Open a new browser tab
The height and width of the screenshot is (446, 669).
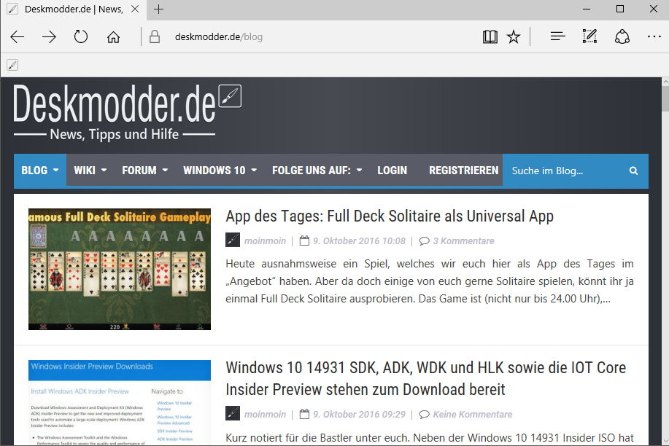click(x=158, y=9)
